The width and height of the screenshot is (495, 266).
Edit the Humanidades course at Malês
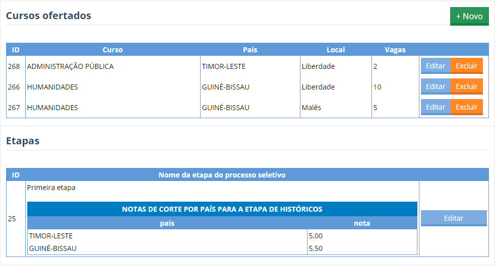435,107
